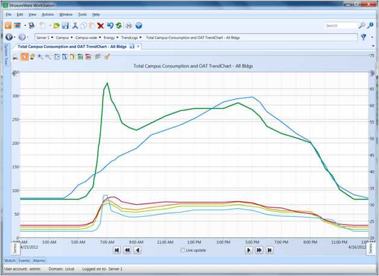Expand the filter dropdown arrow
Image resolution: width=379 pixels, height=276 pixels.
point(372,37)
